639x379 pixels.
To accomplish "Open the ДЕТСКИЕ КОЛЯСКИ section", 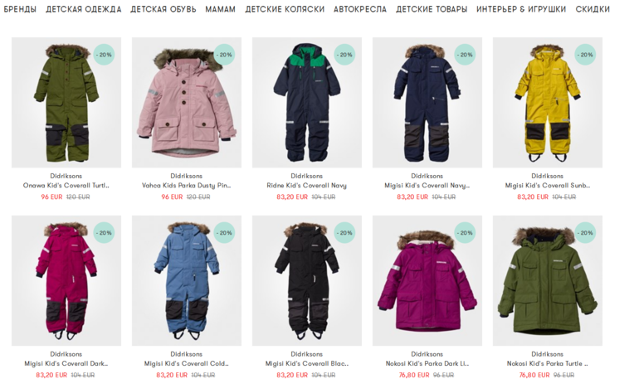I will [x=285, y=9].
